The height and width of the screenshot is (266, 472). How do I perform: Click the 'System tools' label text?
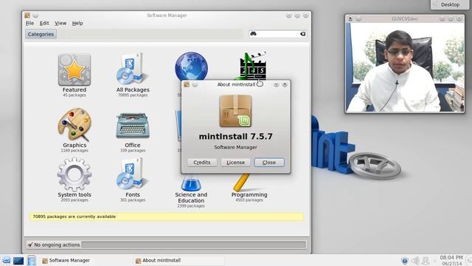74,194
